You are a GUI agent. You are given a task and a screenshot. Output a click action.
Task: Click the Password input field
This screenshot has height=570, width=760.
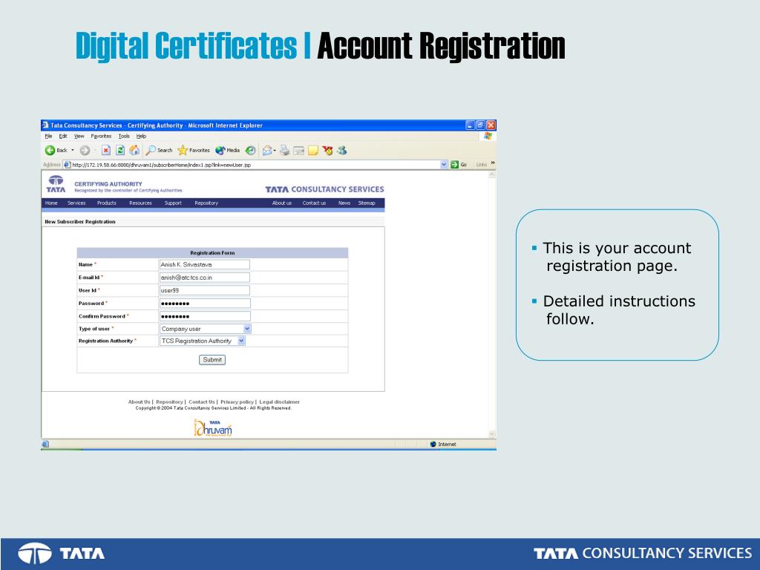[205, 304]
